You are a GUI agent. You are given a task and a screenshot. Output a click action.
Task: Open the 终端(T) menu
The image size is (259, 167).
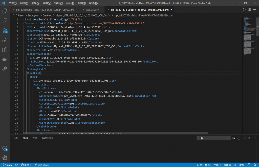click(x=82, y=3)
